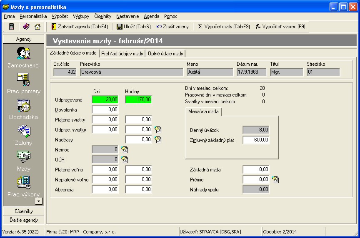This screenshot has height=238, width=360.
Task: Switch to Prehľad údajov mzdy tab
Action: (x=122, y=54)
